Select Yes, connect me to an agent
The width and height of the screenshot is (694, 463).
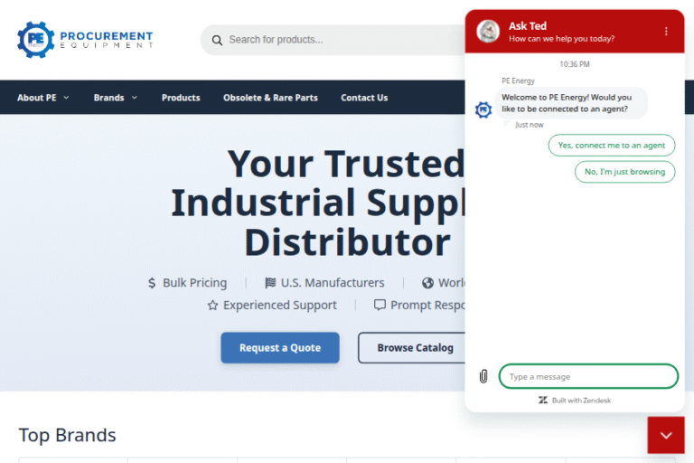tap(611, 146)
